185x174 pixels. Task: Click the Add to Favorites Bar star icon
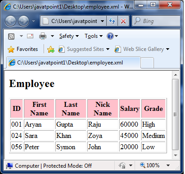click(x=51, y=49)
